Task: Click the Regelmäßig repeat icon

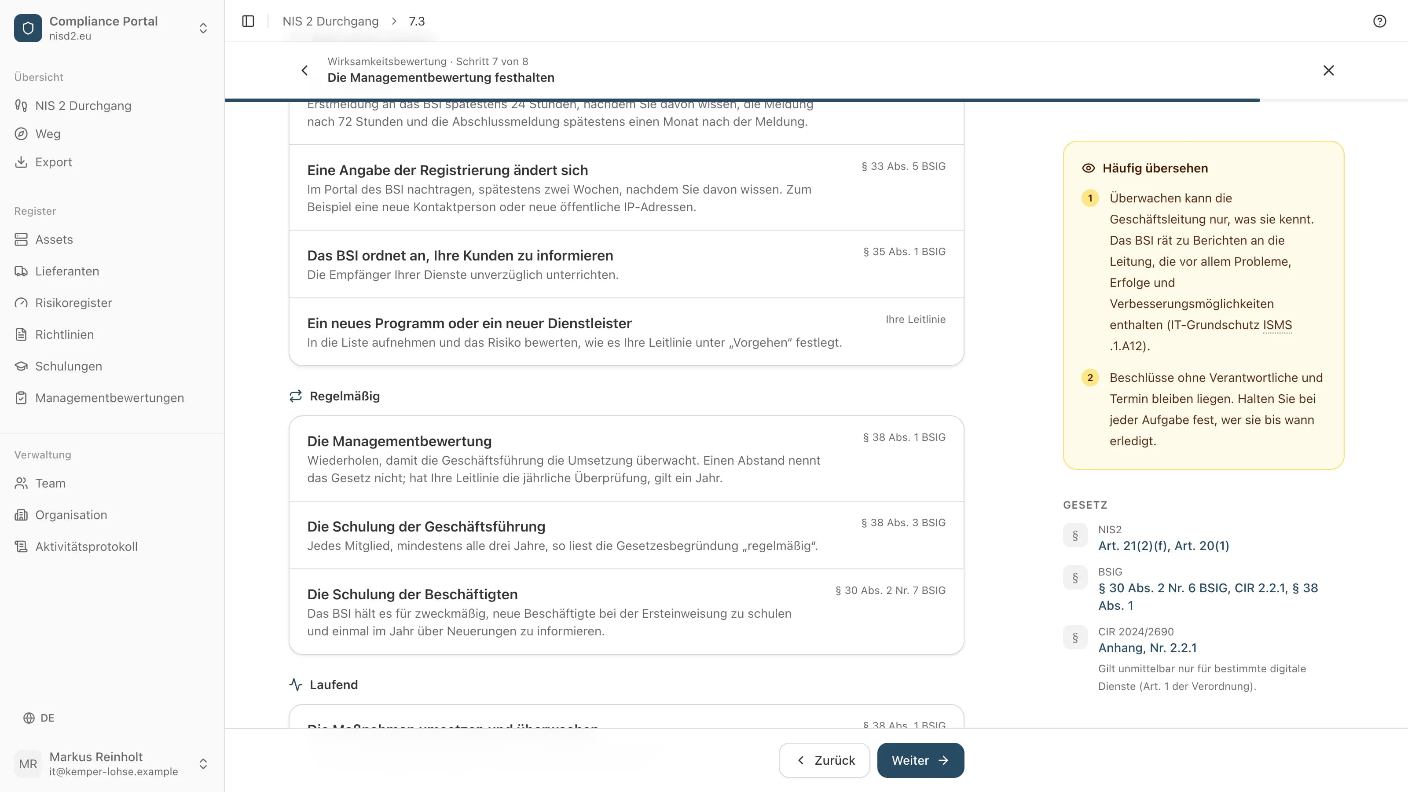Action: (296, 396)
